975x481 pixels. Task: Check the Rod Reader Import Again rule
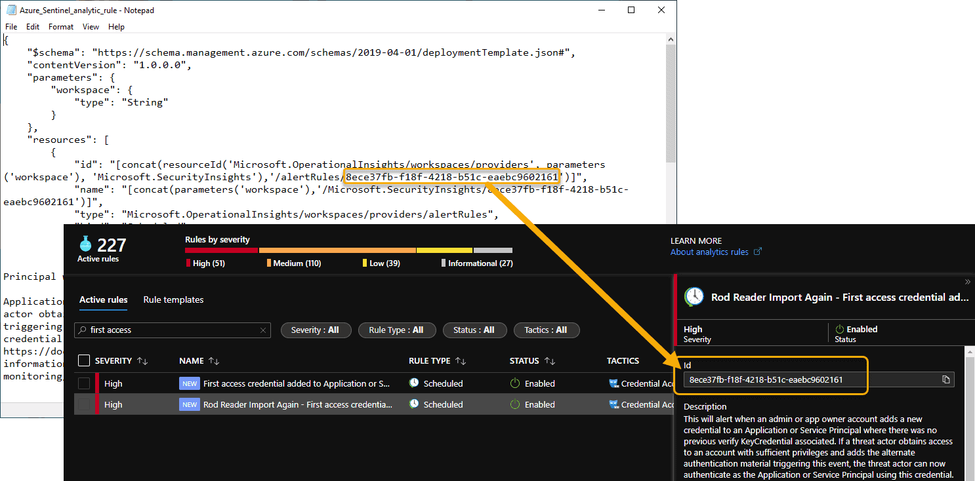[x=84, y=404]
